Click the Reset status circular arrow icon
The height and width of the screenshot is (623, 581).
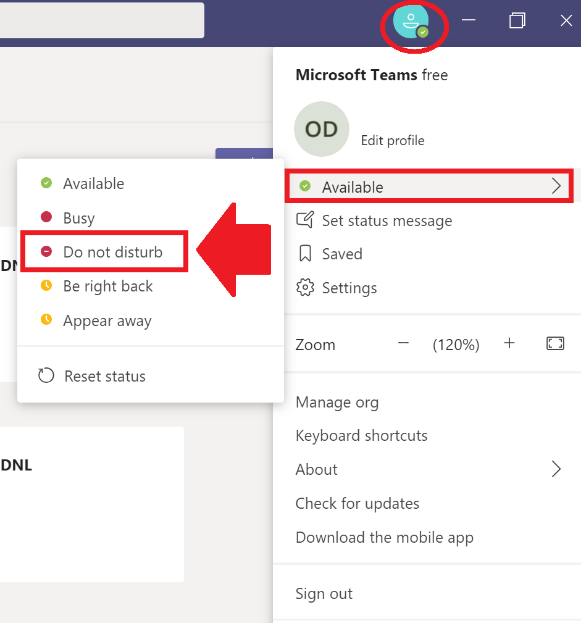pyautogui.click(x=46, y=375)
